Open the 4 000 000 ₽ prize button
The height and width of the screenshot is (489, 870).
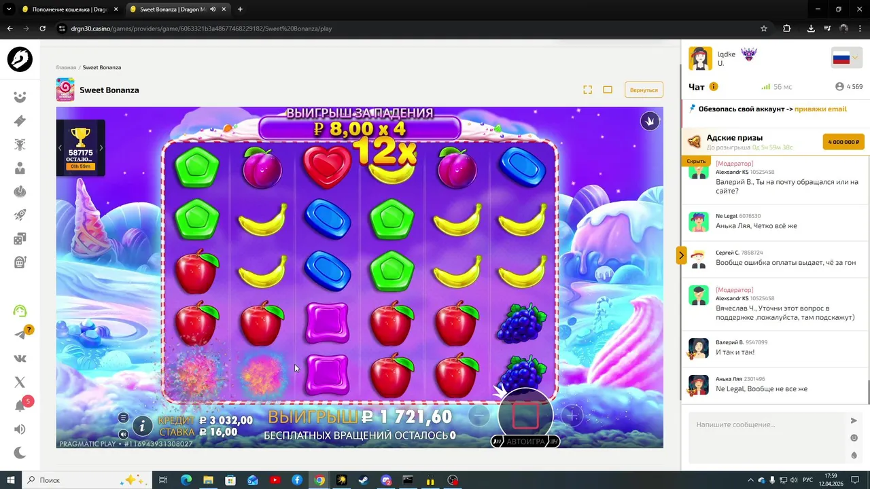point(843,142)
